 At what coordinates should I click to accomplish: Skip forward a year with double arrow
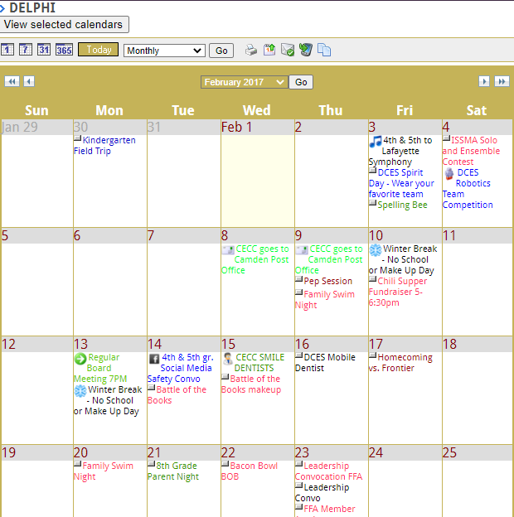[502, 81]
